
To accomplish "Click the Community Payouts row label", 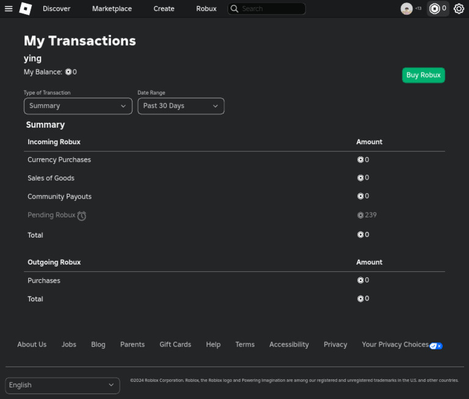I will 59,197.
